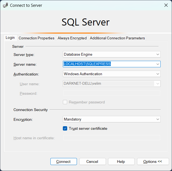Open the Encryption dropdown list

158,119
